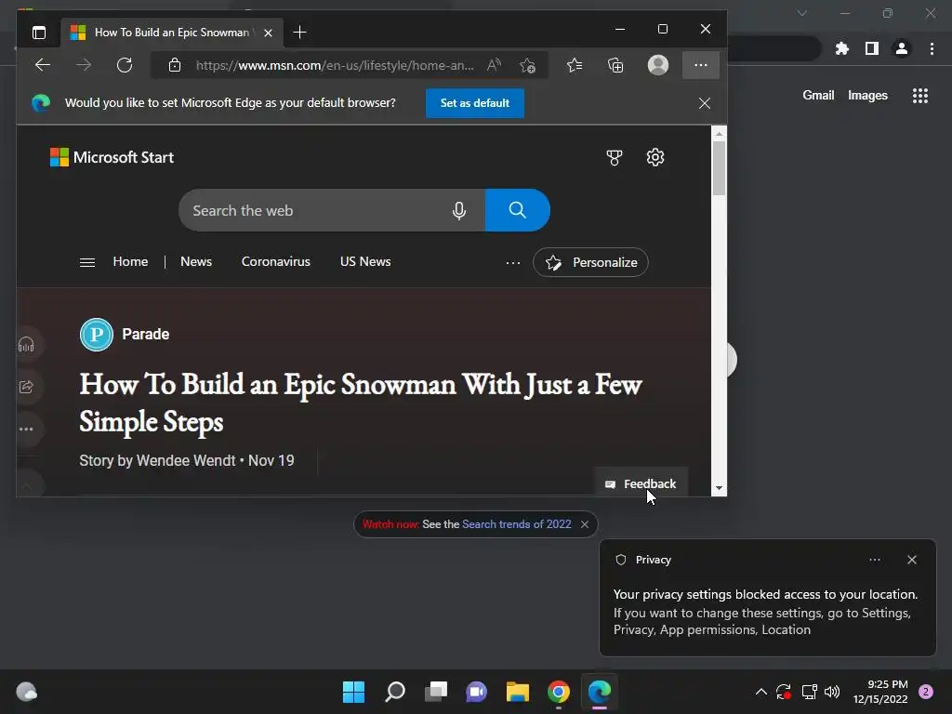Open Privacy notification options menu
The width and height of the screenshot is (952, 714).
(x=875, y=560)
